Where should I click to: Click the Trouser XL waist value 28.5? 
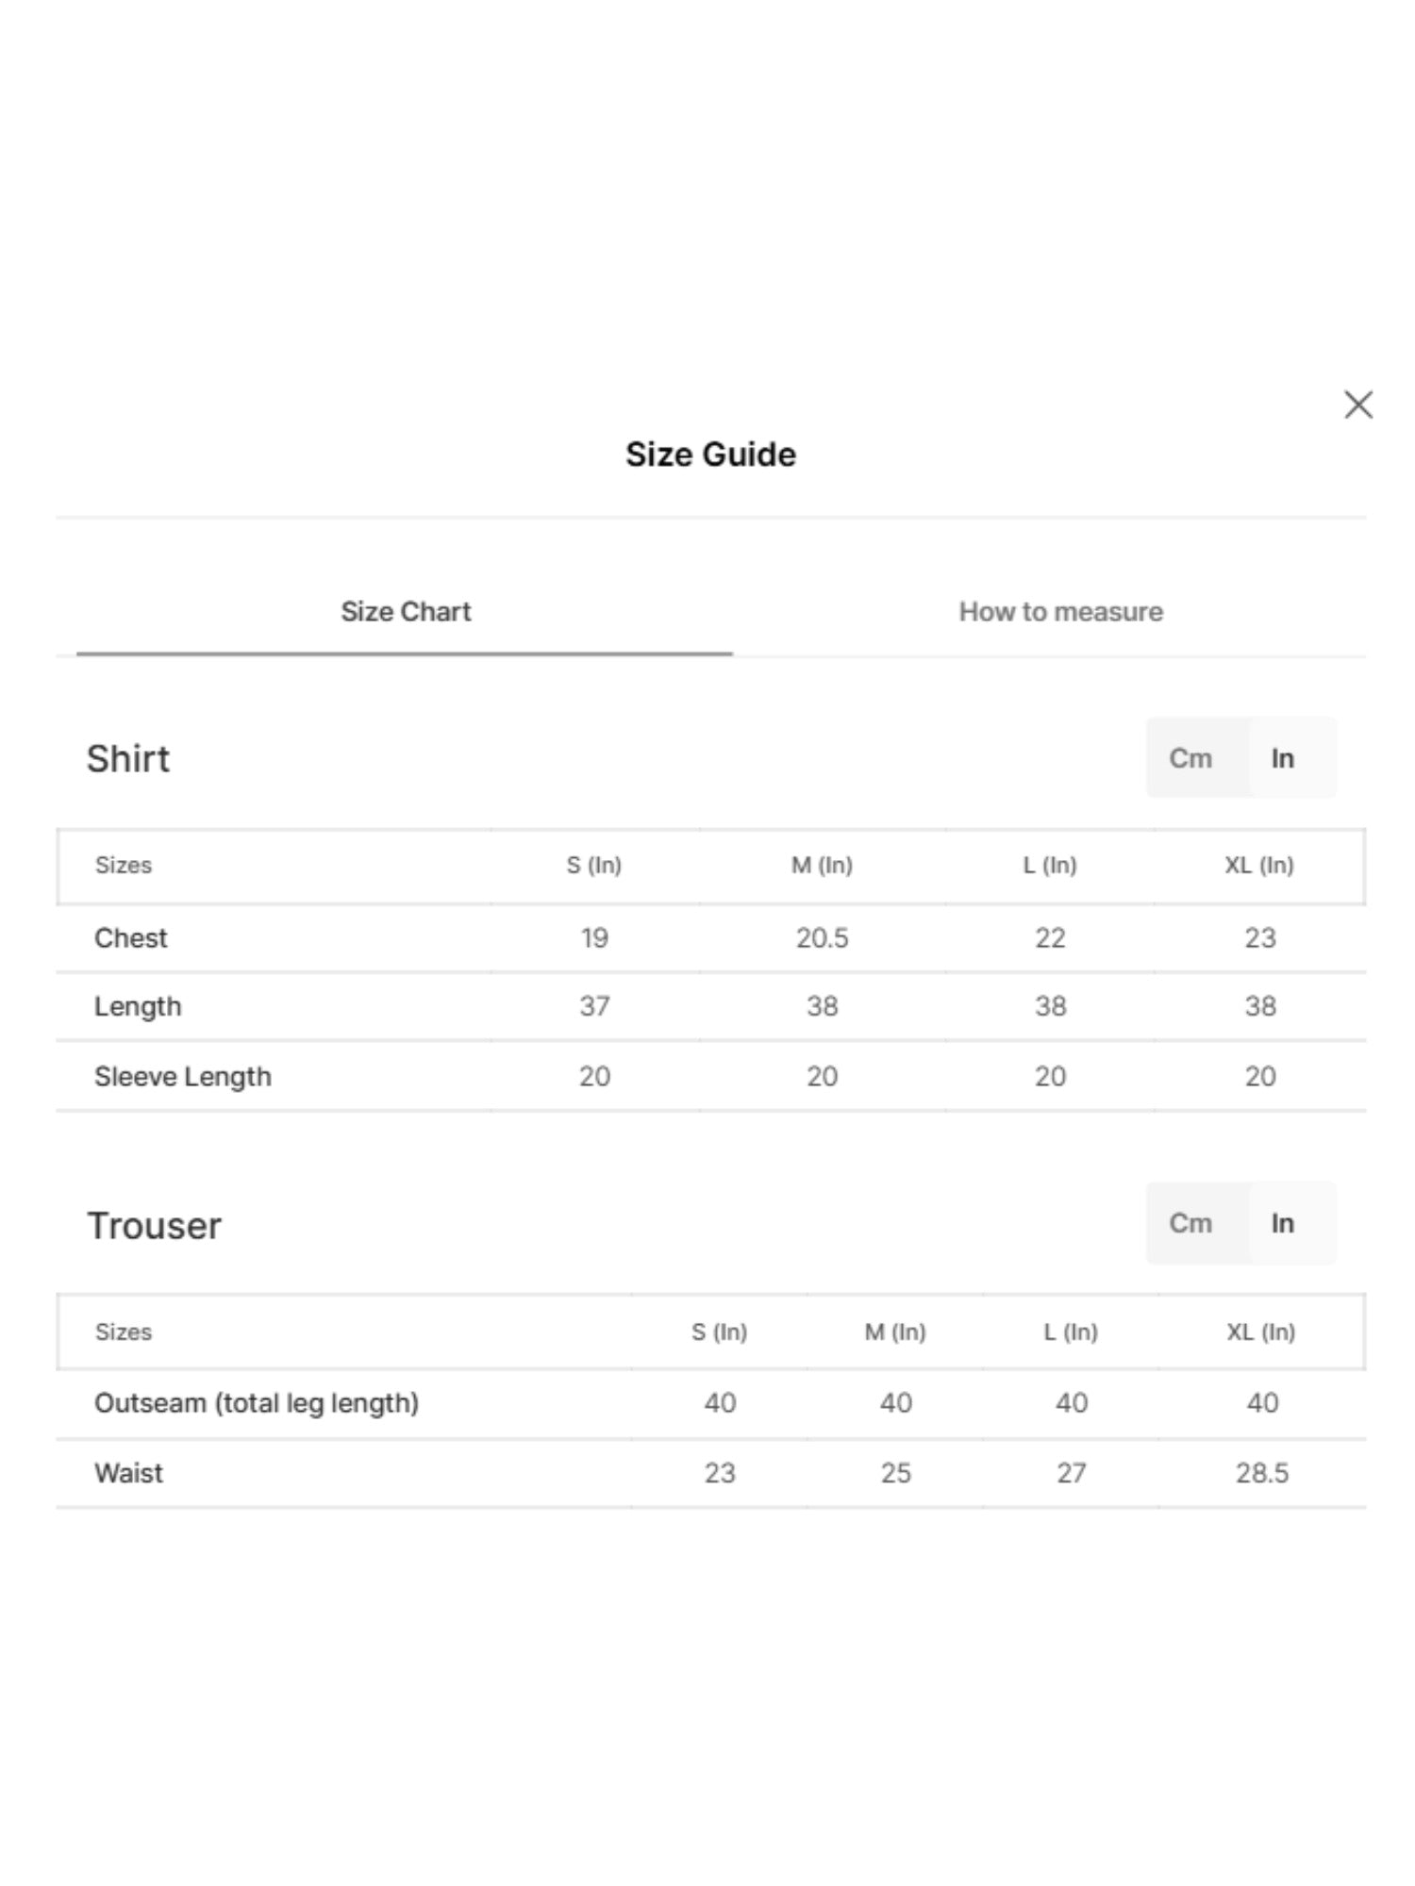pos(1262,1472)
